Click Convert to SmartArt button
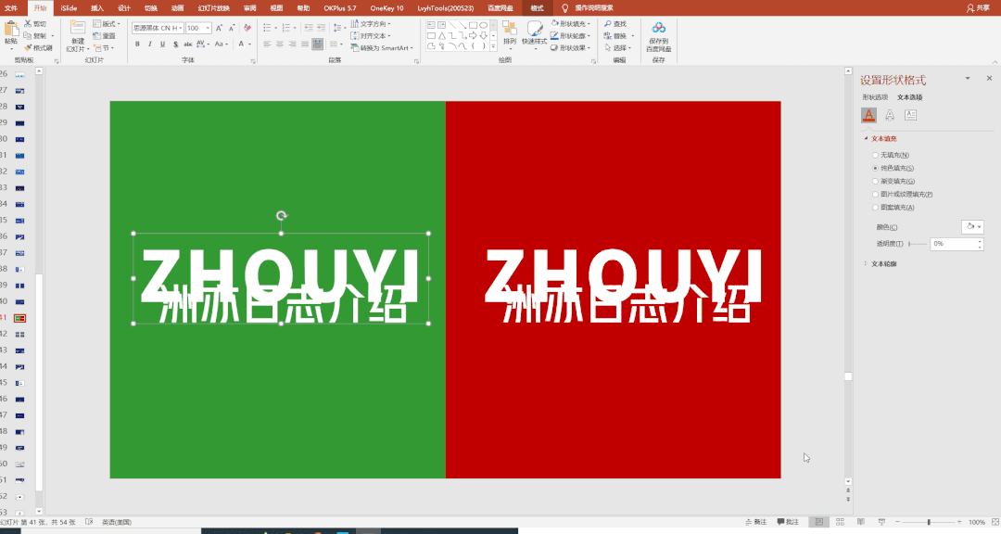This screenshot has width=1001, height=534. point(381,47)
